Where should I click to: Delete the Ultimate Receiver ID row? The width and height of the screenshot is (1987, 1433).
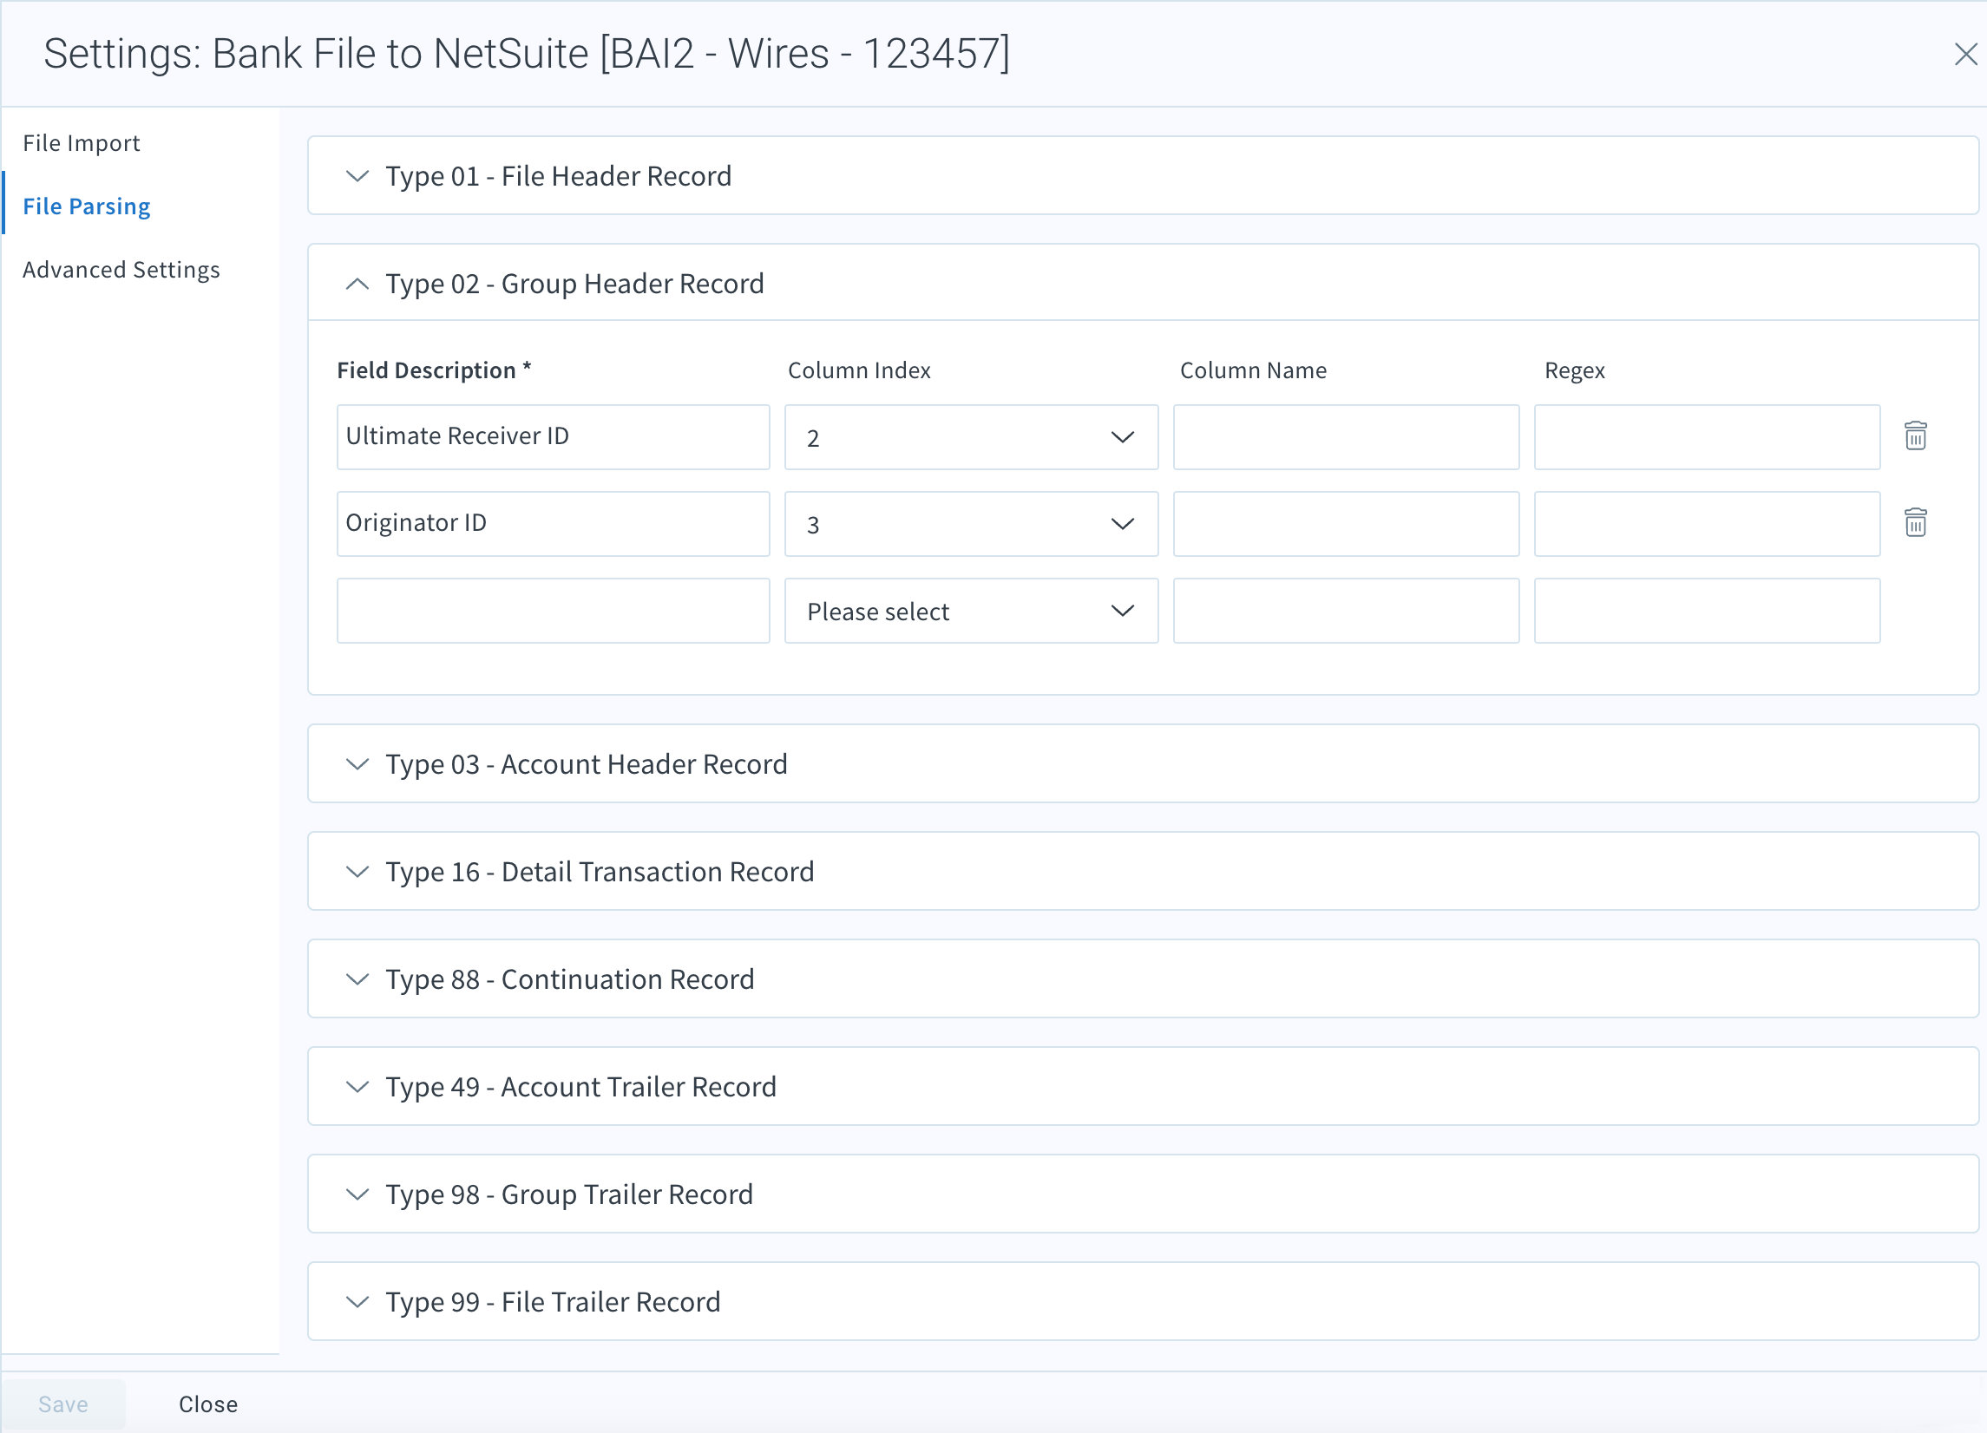coord(1916,435)
